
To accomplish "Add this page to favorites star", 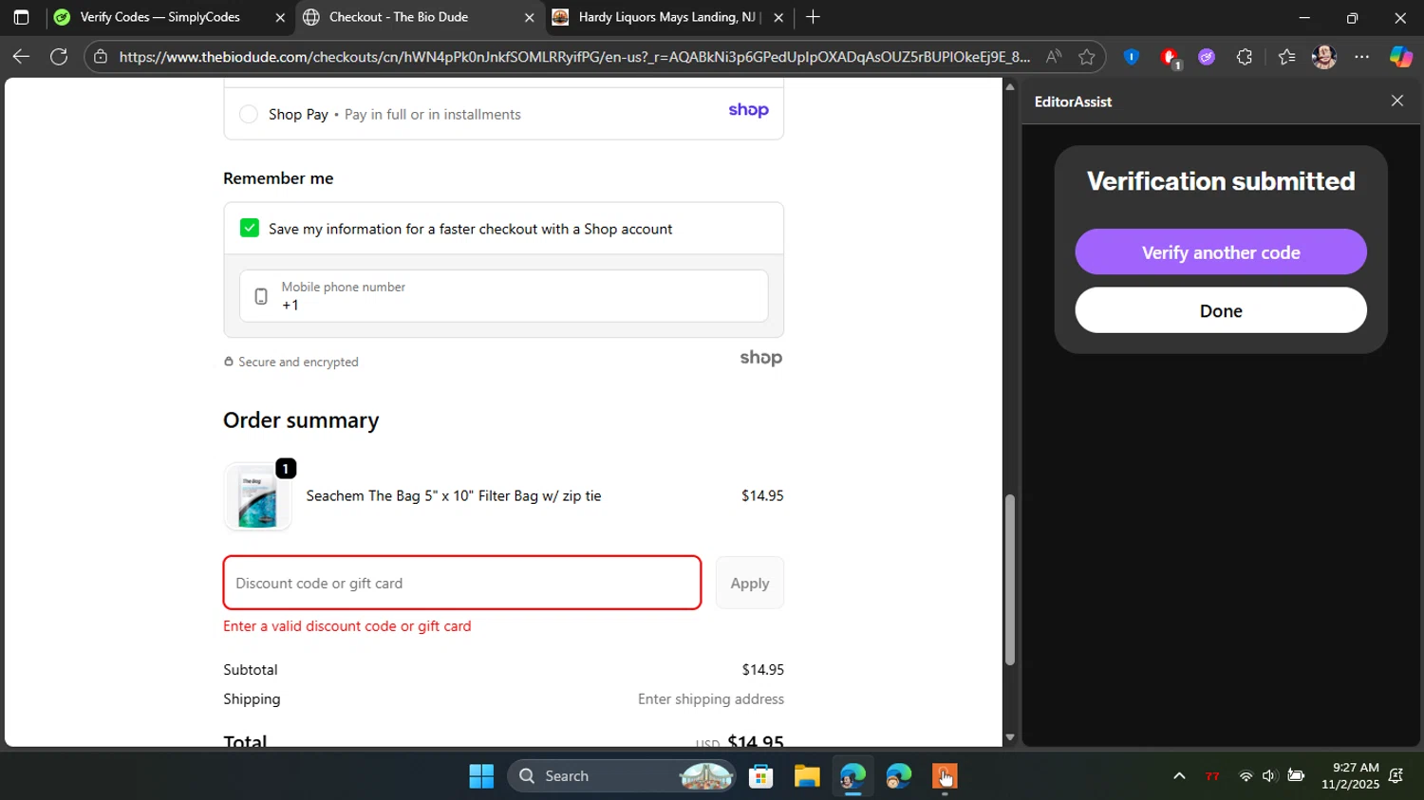I will point(1087,57).
